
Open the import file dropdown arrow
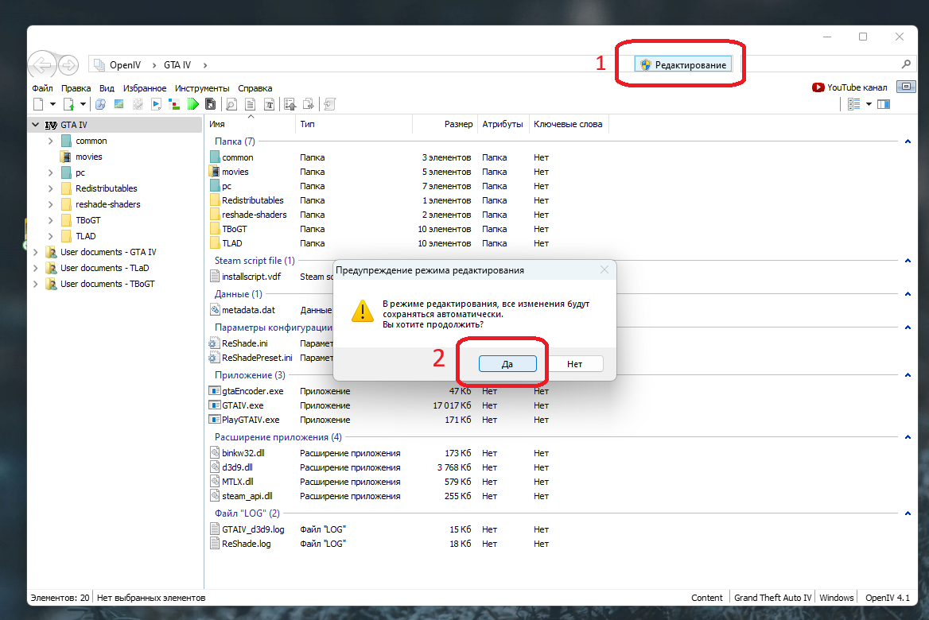coord(83,104)
